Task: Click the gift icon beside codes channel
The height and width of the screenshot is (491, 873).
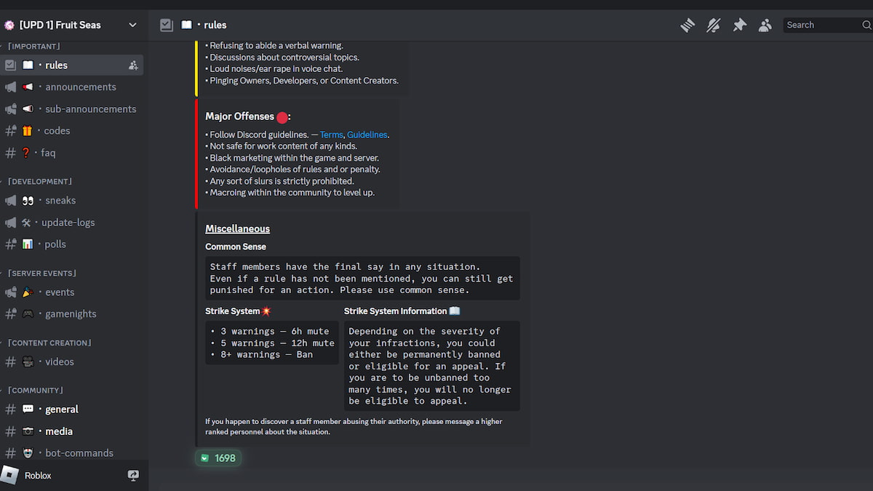Action: [x=28, y=131]
